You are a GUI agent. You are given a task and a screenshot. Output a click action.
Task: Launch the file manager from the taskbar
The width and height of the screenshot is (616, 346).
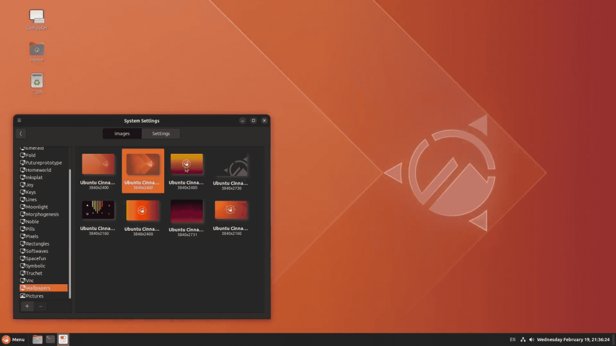[37, 339]
